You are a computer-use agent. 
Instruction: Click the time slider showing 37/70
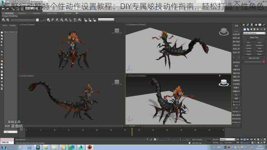132,126
